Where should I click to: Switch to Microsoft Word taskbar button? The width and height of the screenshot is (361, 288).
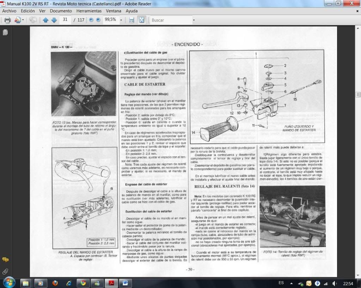[125, 283]
